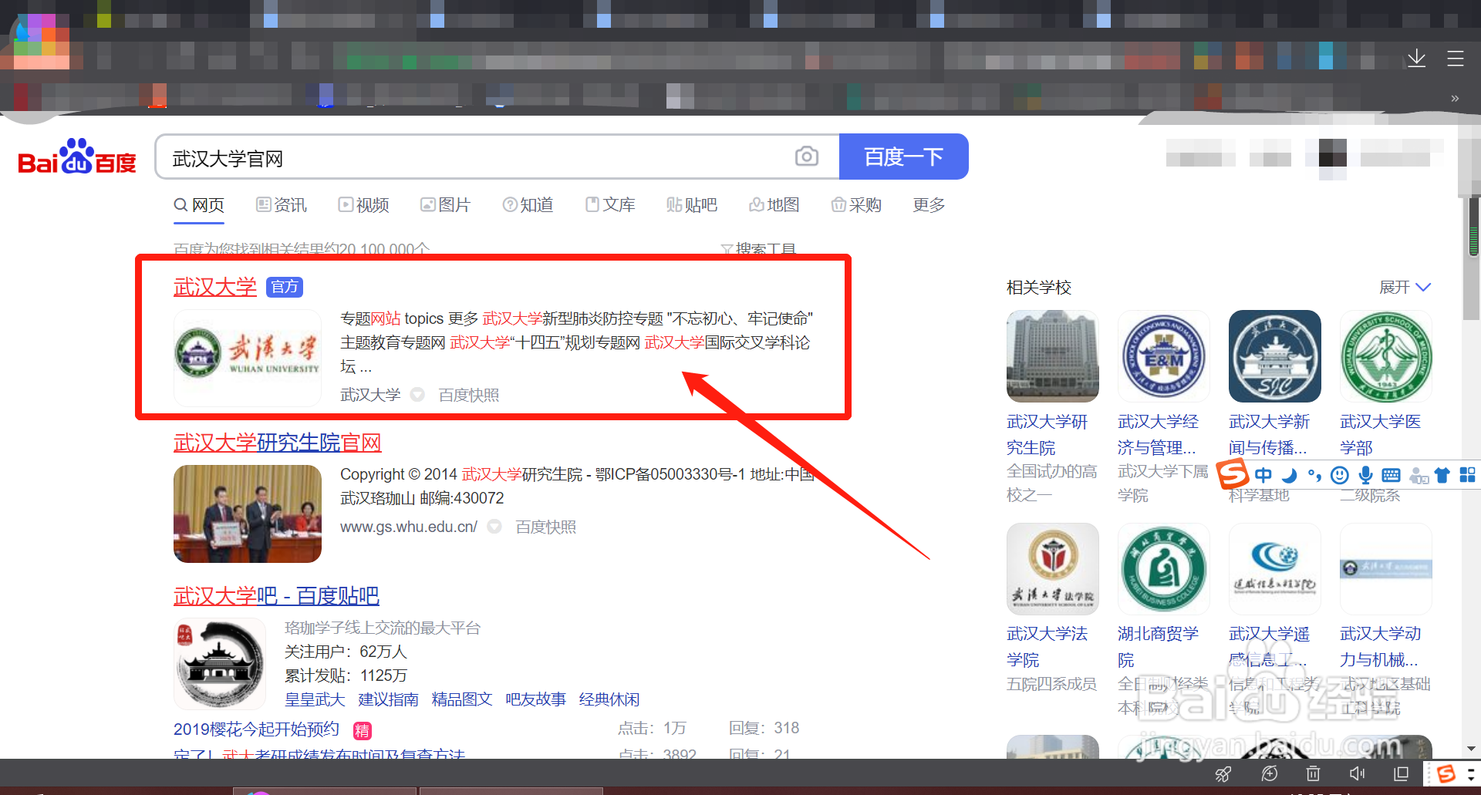Click the rocket accelerator icon in status bar
This screenshot has width=1481, height=795.
click(1223, 773)
